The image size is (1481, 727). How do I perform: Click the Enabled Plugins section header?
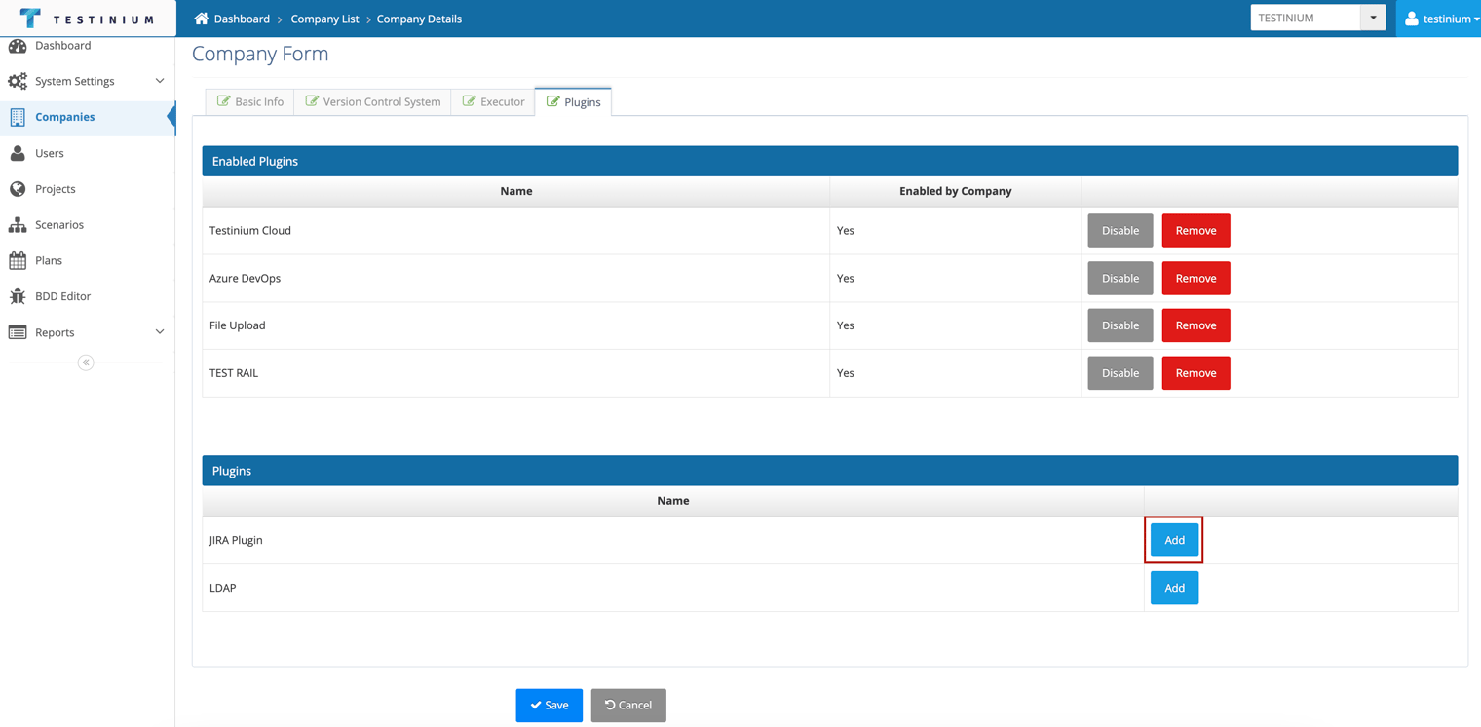click(x=830, y=161)
